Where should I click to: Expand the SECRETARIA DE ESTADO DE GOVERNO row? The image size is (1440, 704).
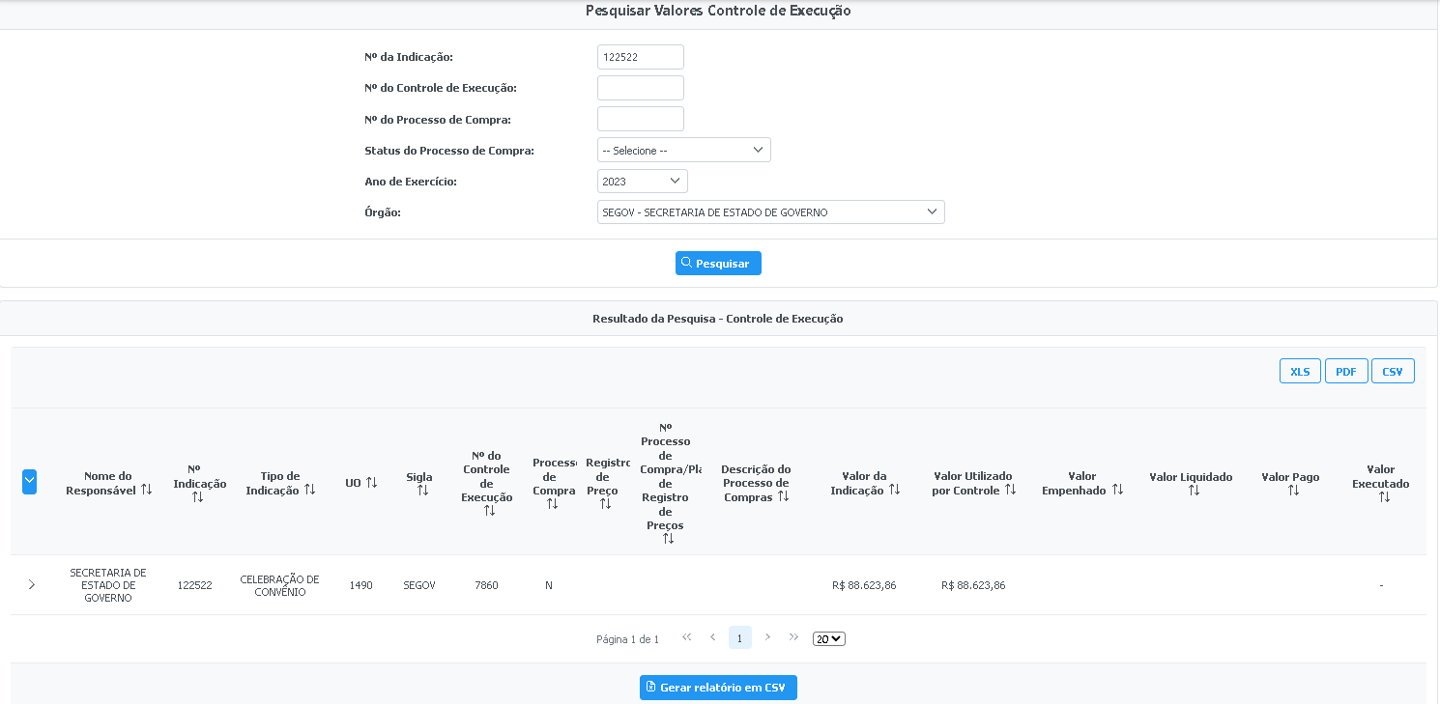tap(32, 584)
